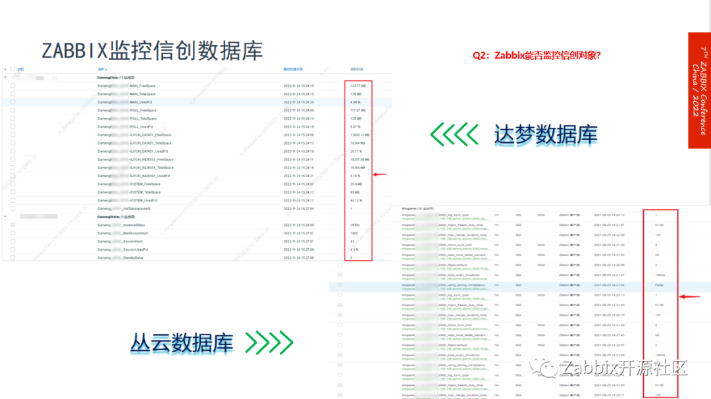Click the ZABBIX监控信创数据库 slide title

tap(152, 50)
